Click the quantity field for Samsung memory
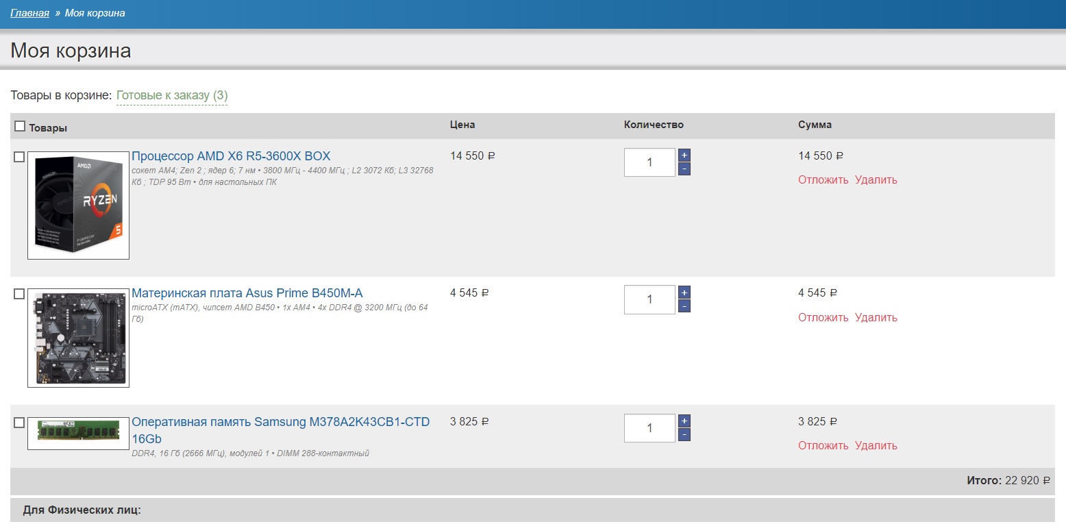1066x524 pixels. tap(649, 428)
